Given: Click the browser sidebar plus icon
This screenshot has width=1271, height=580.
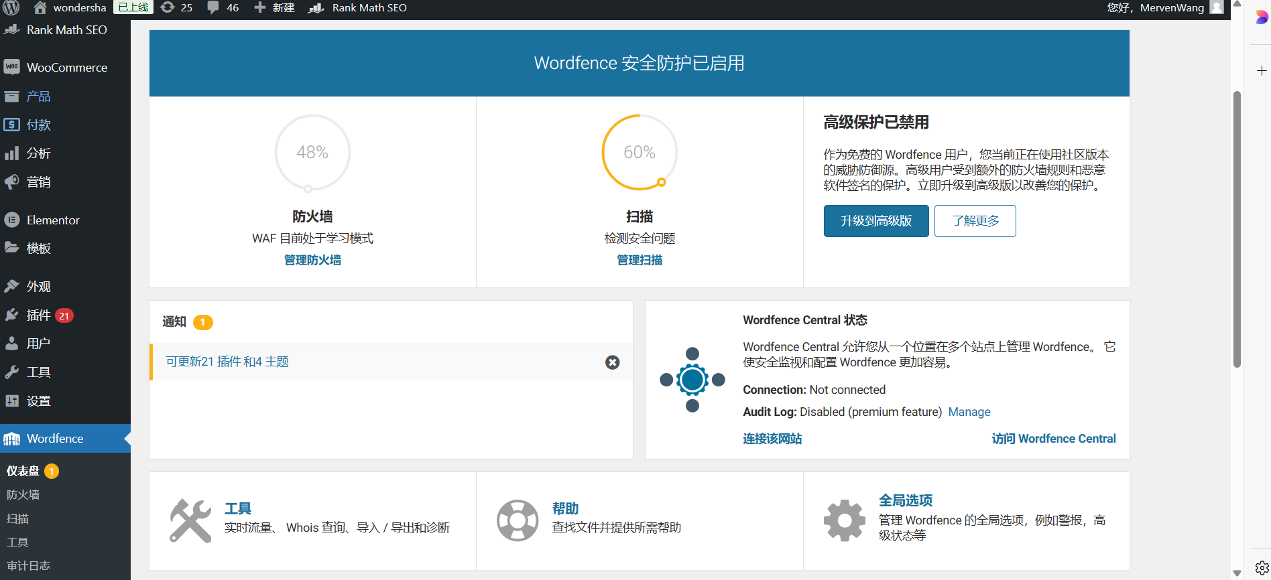Looking at the screenshot, I should click(x=1262, y=71).
